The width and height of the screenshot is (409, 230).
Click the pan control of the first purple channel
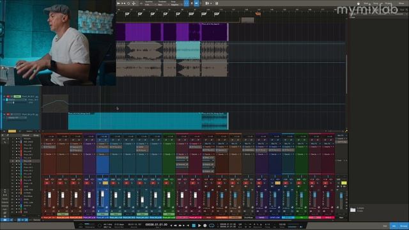pos(89,176)
